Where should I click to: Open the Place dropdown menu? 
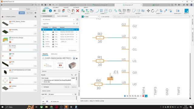pos(87,13)
